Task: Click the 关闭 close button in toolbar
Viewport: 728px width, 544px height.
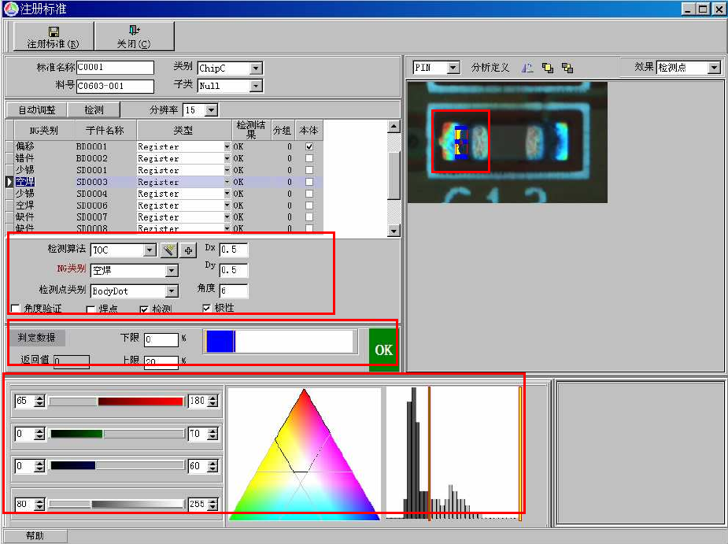Action: (134, 36)
